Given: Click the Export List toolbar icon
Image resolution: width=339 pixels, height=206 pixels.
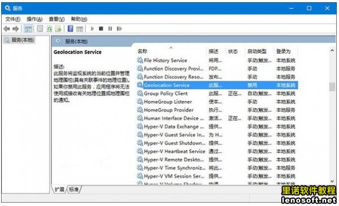Looking at the screenshot, I should [59, 28].
